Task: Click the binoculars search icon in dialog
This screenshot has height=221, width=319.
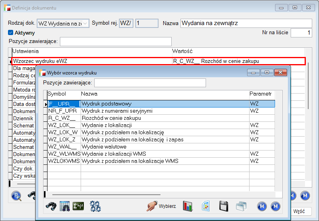Action: click(50, 206)
